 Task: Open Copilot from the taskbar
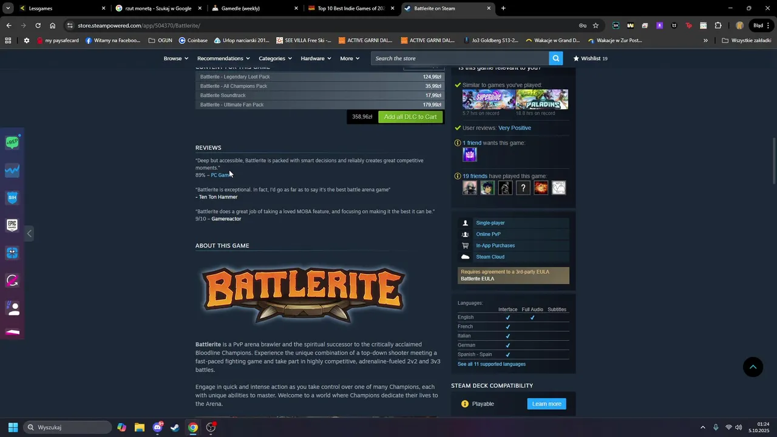tap(122, 427)
